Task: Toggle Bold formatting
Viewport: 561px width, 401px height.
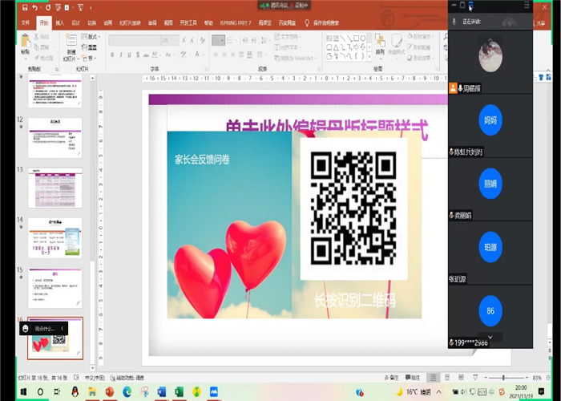Action: coord(112,55)
